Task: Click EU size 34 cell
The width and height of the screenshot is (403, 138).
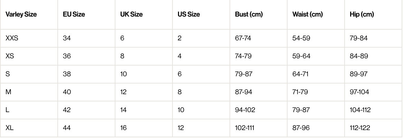Action: click(67, 38)
